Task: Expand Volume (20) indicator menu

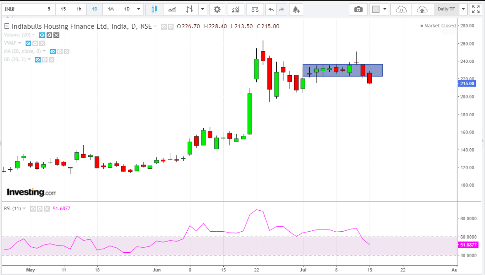Action: (x=34, y=35)
